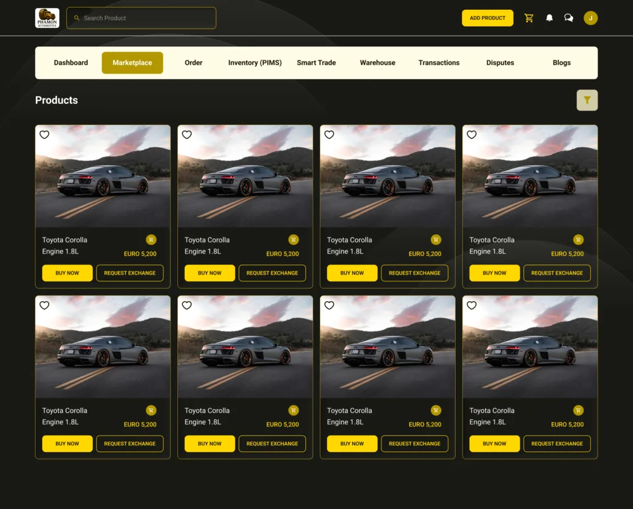Favorite the second product in bottom row

click(x=187, y=306)
